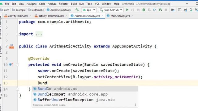This screenshot has width=198, height=111.
Task: Click the Apply Changes rerun icon
Action: pos(132,10)
